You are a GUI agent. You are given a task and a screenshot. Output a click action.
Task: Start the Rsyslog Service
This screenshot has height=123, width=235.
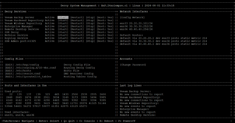63,38
